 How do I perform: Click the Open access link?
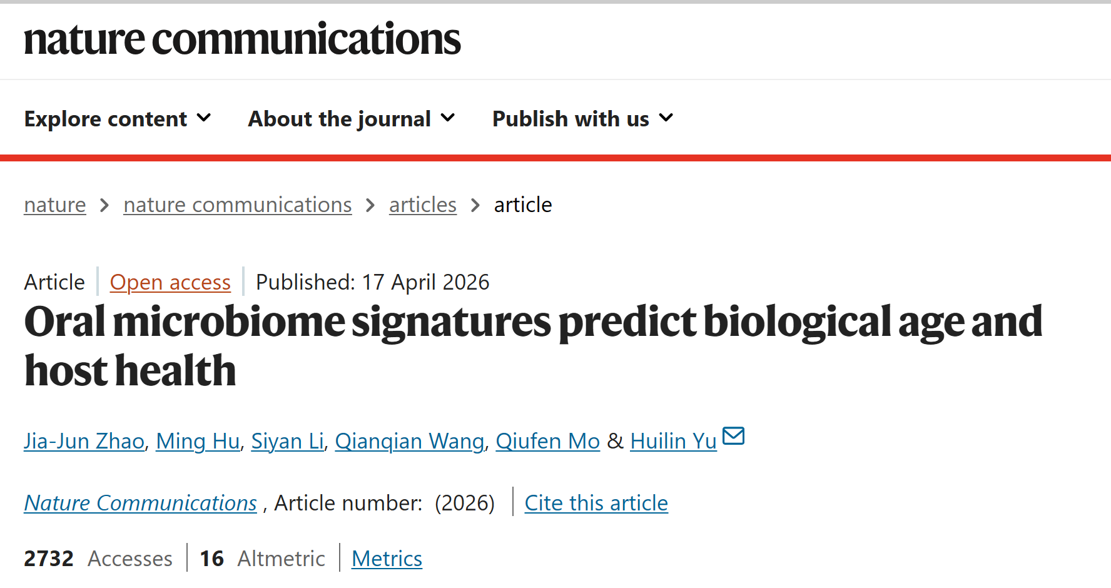coord(170,283)
